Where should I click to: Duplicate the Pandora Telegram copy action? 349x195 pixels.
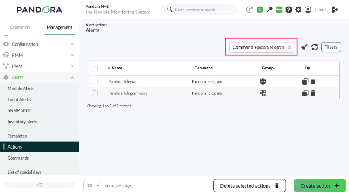coord(305,93)
